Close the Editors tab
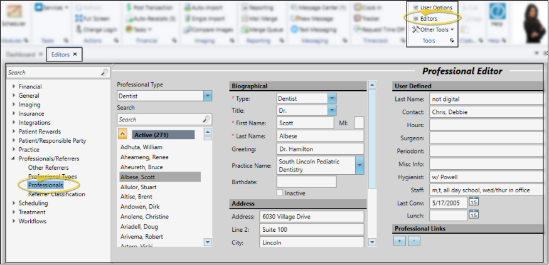549x265 pixels. click(x=75, y=55)
